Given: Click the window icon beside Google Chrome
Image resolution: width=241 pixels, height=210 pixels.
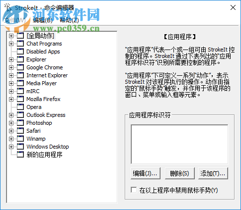Looking at the screenshot, I should 20,67.
